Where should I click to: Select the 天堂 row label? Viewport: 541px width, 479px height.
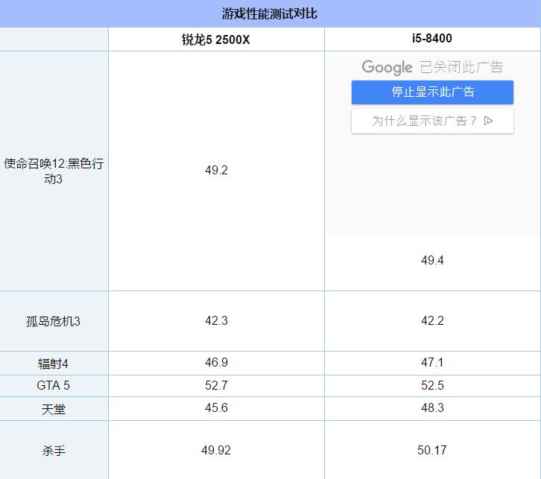(54, 409)
